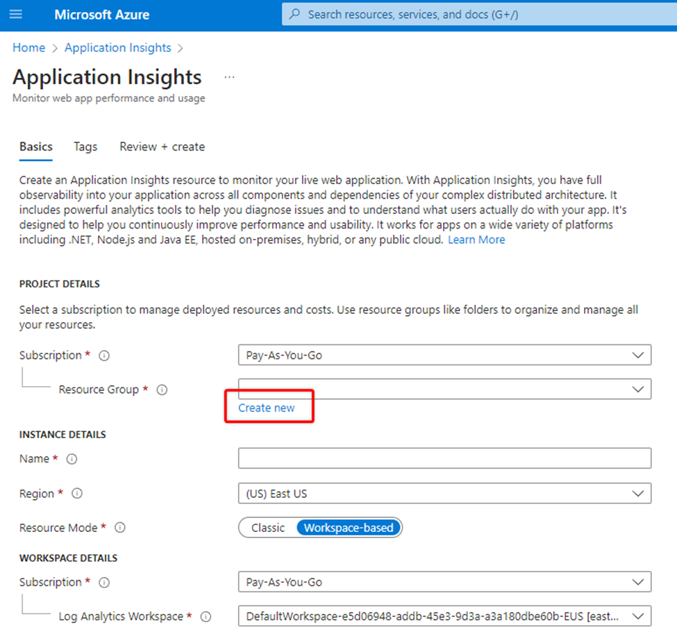
Task: Click Create new resource group link
Action: pos(267,408)
